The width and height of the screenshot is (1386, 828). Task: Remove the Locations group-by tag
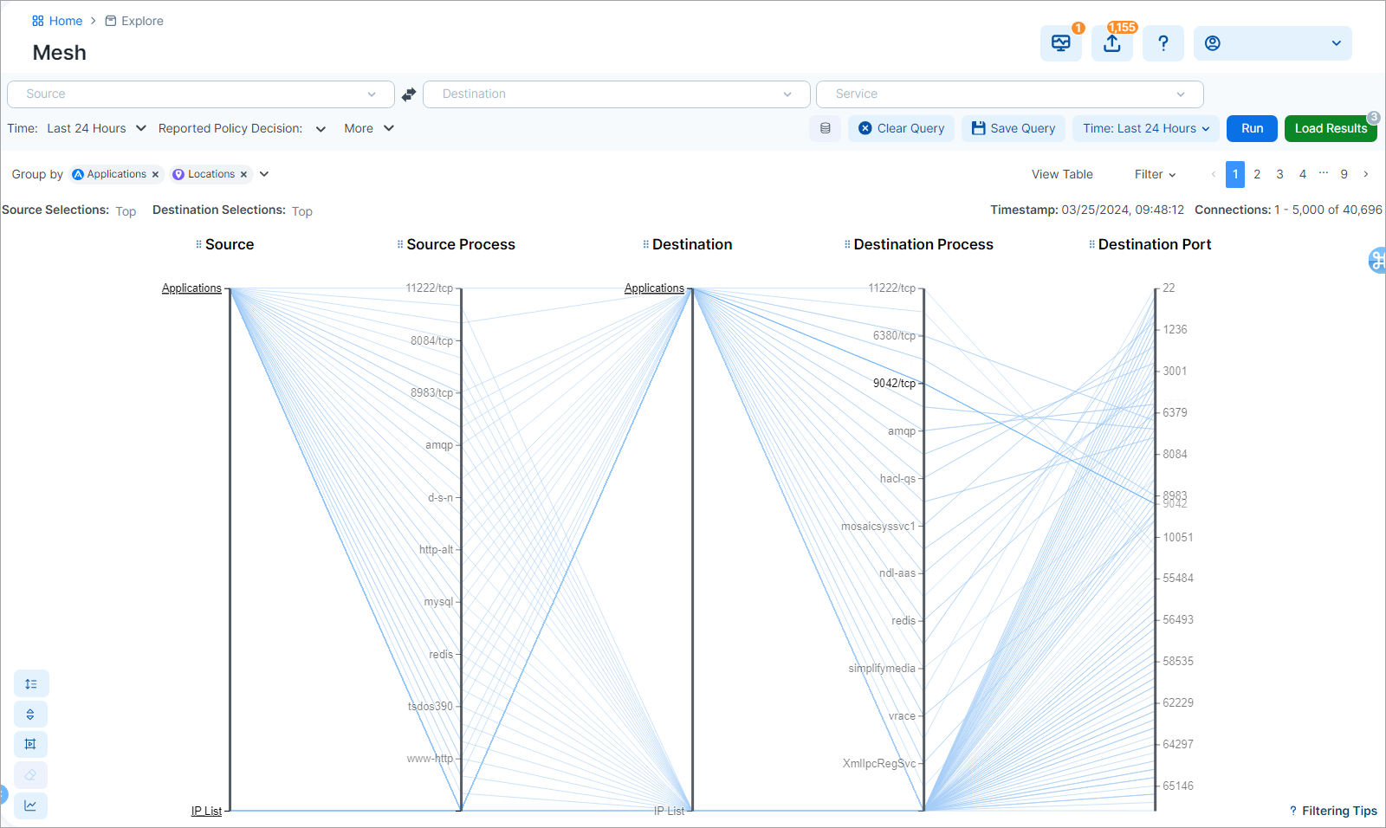(244, 175)
